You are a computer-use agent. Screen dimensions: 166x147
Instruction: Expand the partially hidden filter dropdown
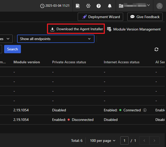(x=6, y=39)
